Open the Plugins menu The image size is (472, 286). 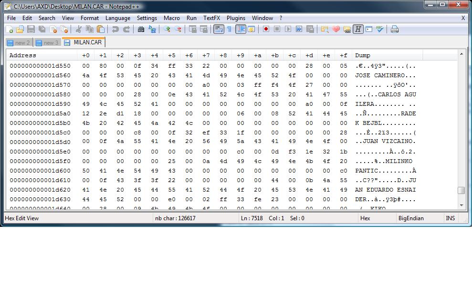pos(236,18)
